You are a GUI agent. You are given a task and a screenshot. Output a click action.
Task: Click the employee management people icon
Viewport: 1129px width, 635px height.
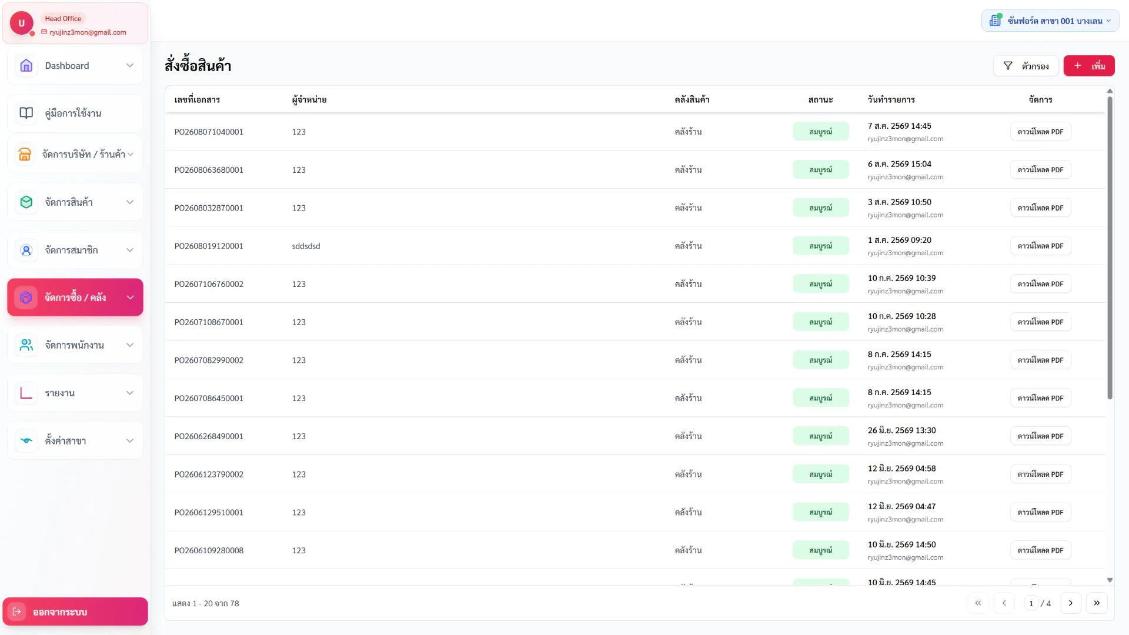(26, 345)
